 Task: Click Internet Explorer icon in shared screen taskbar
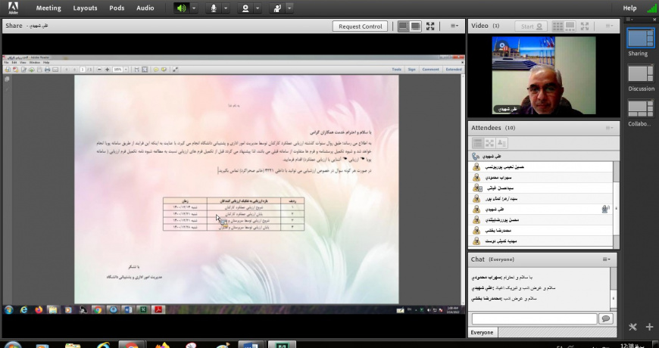[24, 310]
